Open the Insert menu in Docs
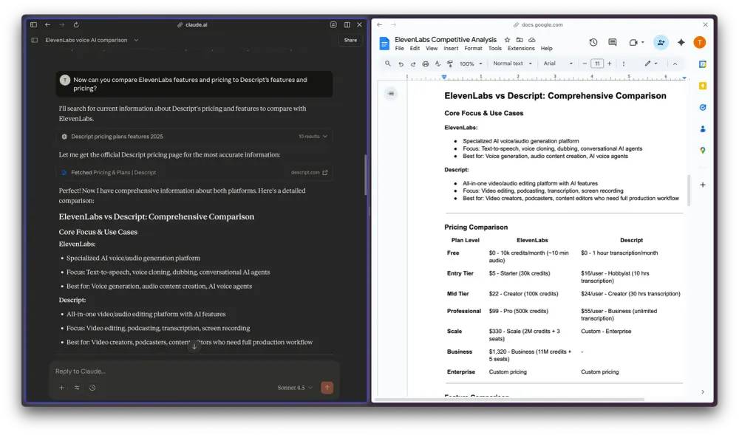The width and height of the screenshot is (739, 435). click(451, 49)
